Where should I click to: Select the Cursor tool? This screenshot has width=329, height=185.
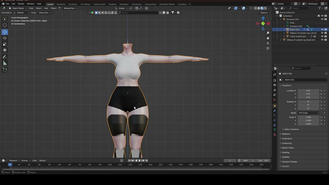5,25
